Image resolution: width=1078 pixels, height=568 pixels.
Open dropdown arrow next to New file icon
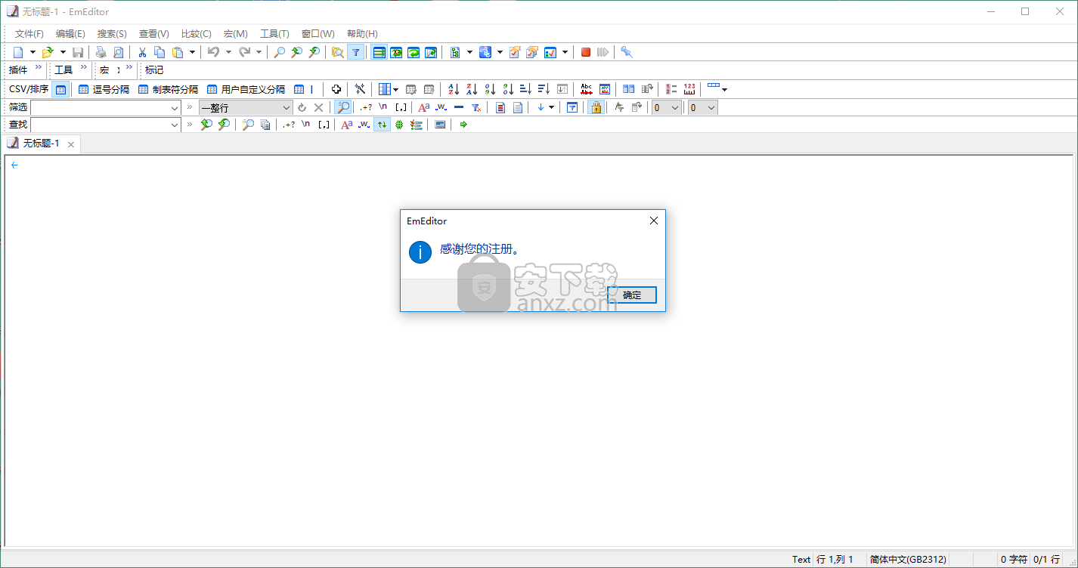tap(33, 52)
